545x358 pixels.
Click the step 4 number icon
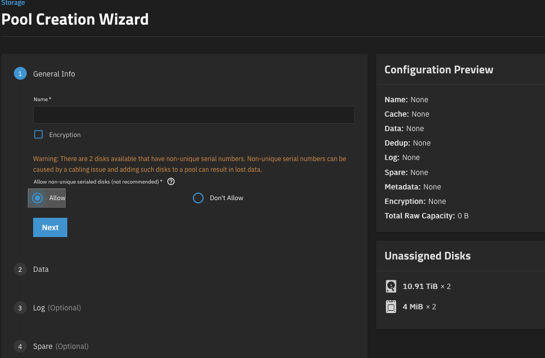(x=20, y=346)
